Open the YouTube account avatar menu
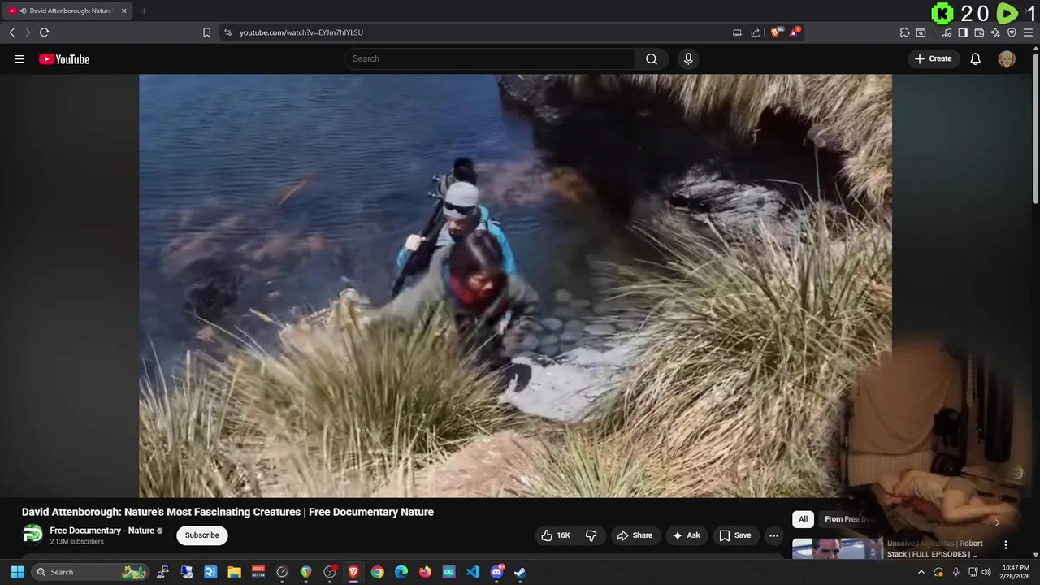The width and height of the screenshot is (1040, 585). coord(1007,58)
